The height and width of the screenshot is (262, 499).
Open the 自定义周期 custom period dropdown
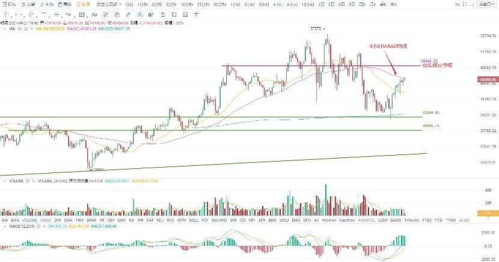point(109,4)
